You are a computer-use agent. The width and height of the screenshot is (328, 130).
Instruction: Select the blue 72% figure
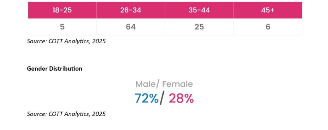pos(147,98)
